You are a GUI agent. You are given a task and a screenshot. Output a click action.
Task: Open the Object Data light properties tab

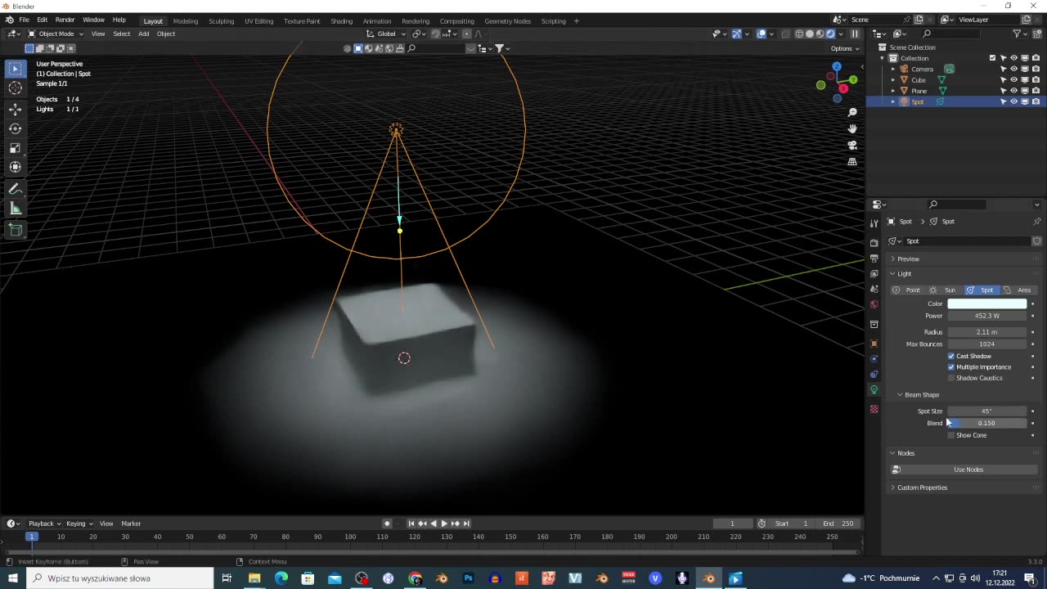[x=874, y=389]
